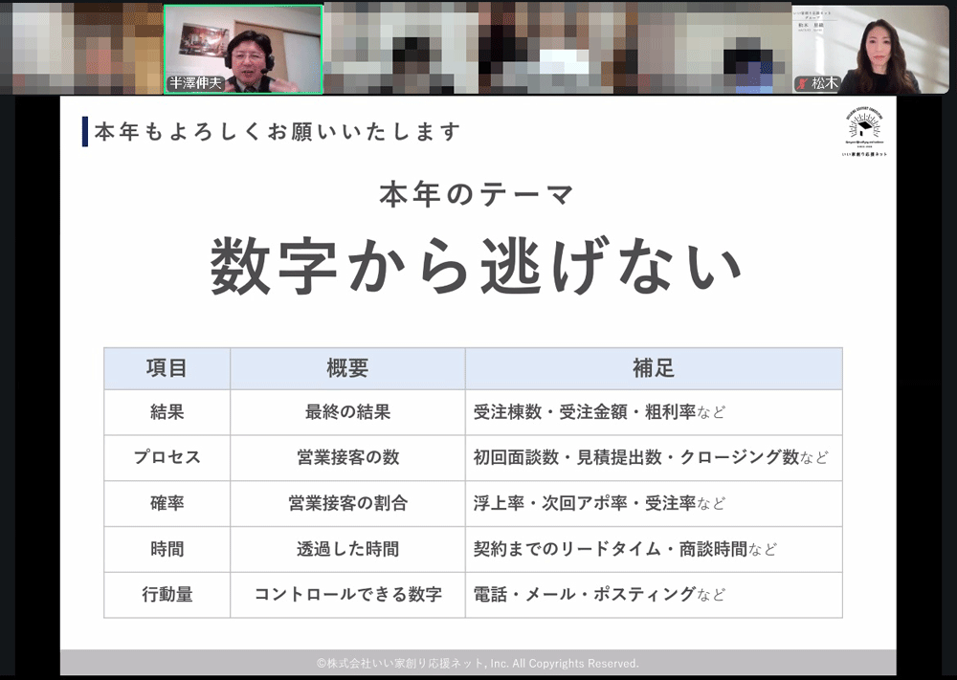
Task: Select the 項目 table column header
Action: click(167, 368)
